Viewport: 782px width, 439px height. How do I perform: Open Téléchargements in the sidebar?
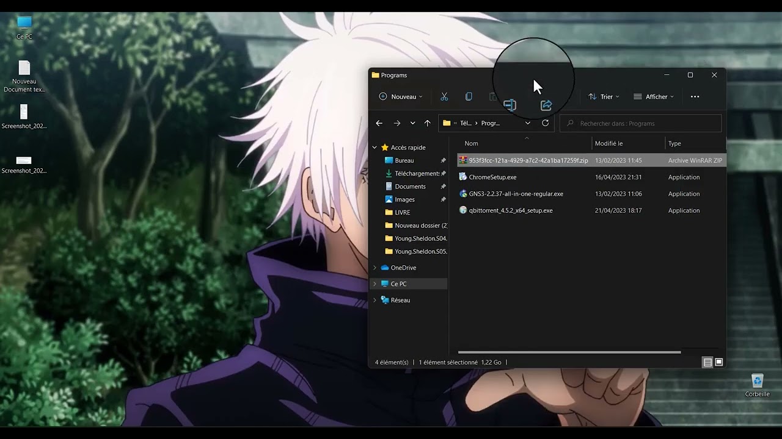coord(417,174)
